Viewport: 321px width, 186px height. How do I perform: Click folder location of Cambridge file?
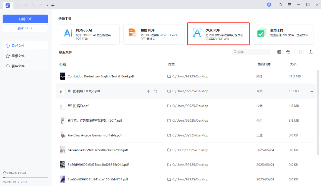tap(188, 76)
